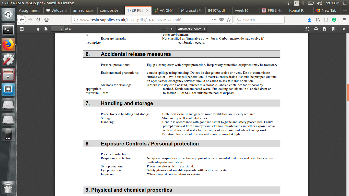
Task: Open System Settings from launcher
Action: pyautogui.click(x=8, y=59)
